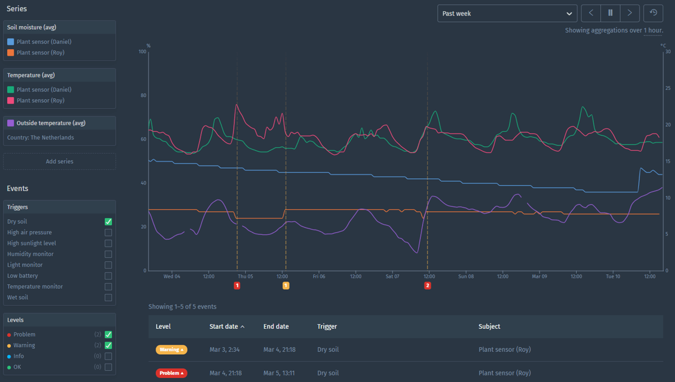Click the End date column header
Image resolution: width=675 pixels, height=382 pixels.
click(276, 326)
